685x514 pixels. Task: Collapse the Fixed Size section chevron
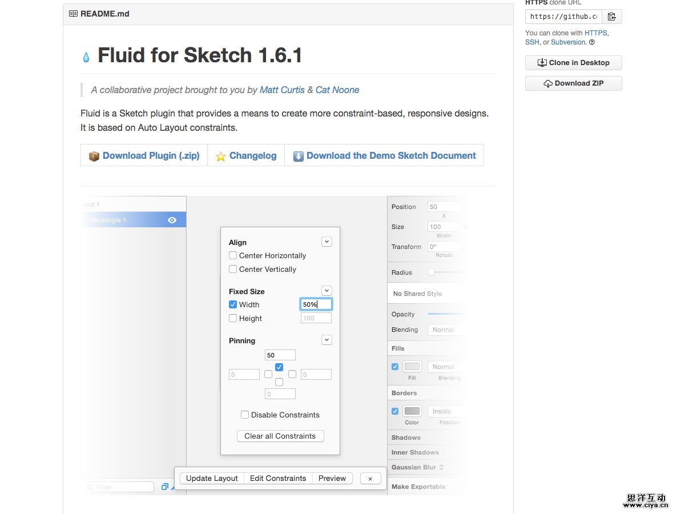point(327,291)
